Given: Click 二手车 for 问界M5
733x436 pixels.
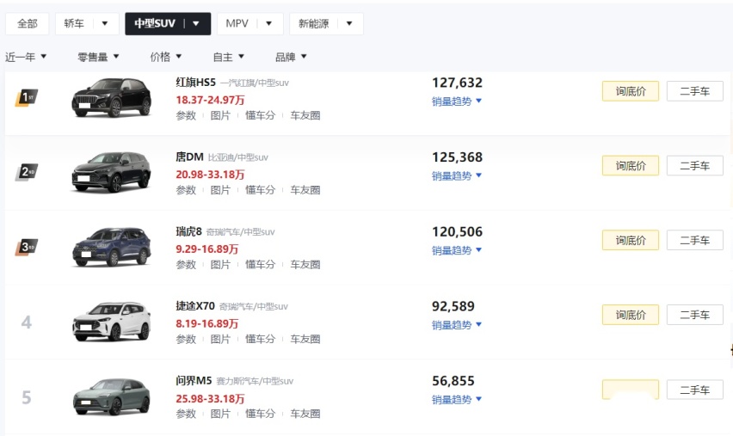Looking at the screenshot, I should coord(694,390).
